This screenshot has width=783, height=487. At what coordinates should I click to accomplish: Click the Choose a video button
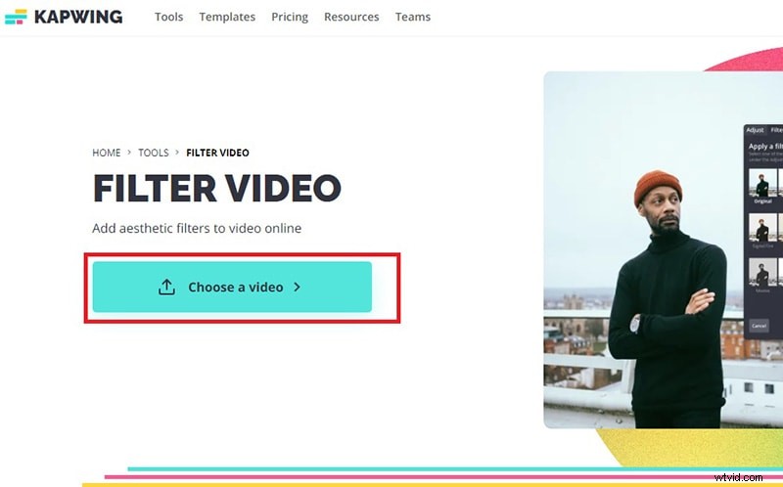pyautogui.click(x=232, y=287)
